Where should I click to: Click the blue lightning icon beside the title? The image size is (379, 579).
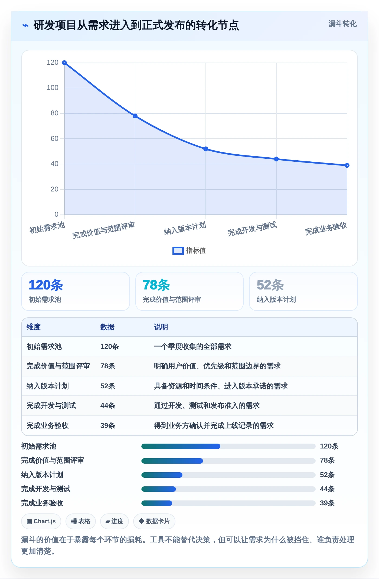[25, 25]
